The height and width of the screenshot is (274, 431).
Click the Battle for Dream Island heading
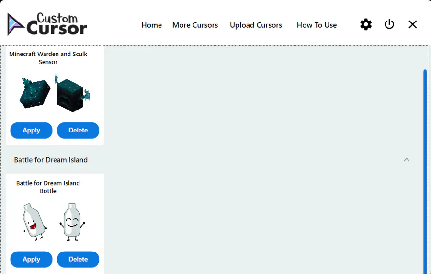[51, 160]
